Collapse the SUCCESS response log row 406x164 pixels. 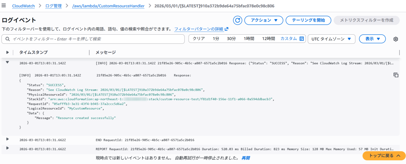(7, 62)
